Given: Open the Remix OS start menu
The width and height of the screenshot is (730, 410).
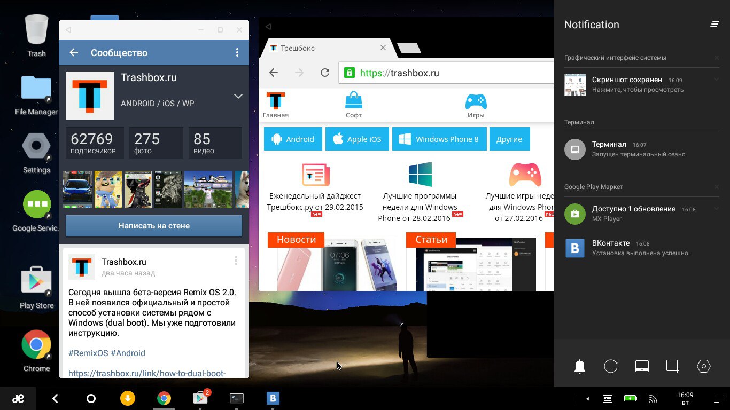Looking at the screenshot, I should [18, 398].
